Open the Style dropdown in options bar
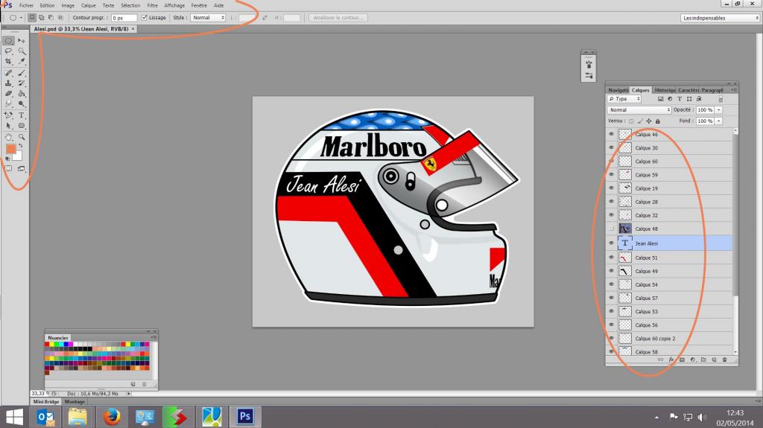763x428 pixels. tap(208, 18)
